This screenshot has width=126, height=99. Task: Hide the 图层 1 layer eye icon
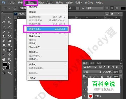point(85,96)
